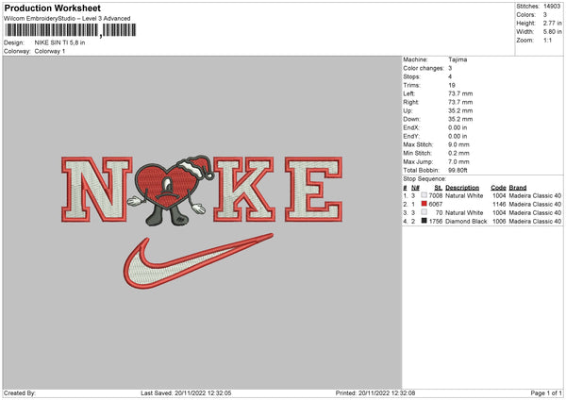Click the 'Created By:' label
The height and width of the screenshot is (400, 566).
(20, 393)
